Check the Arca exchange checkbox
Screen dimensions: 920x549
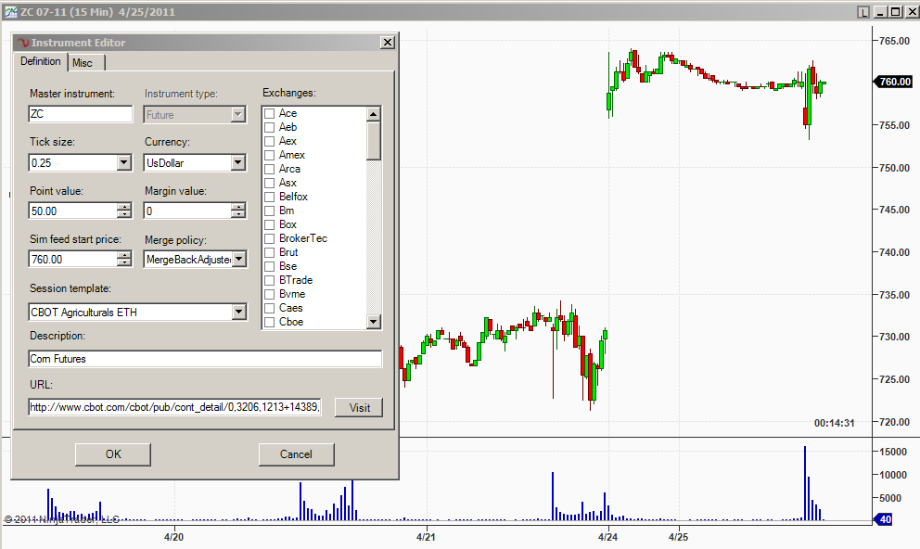(x=269, y=169)
